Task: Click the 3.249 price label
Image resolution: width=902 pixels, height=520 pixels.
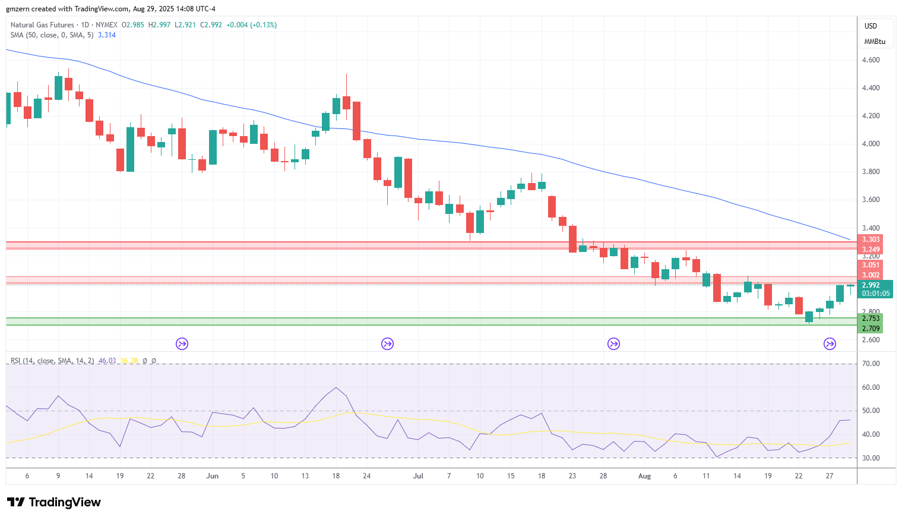Action: tap(871, 250)
